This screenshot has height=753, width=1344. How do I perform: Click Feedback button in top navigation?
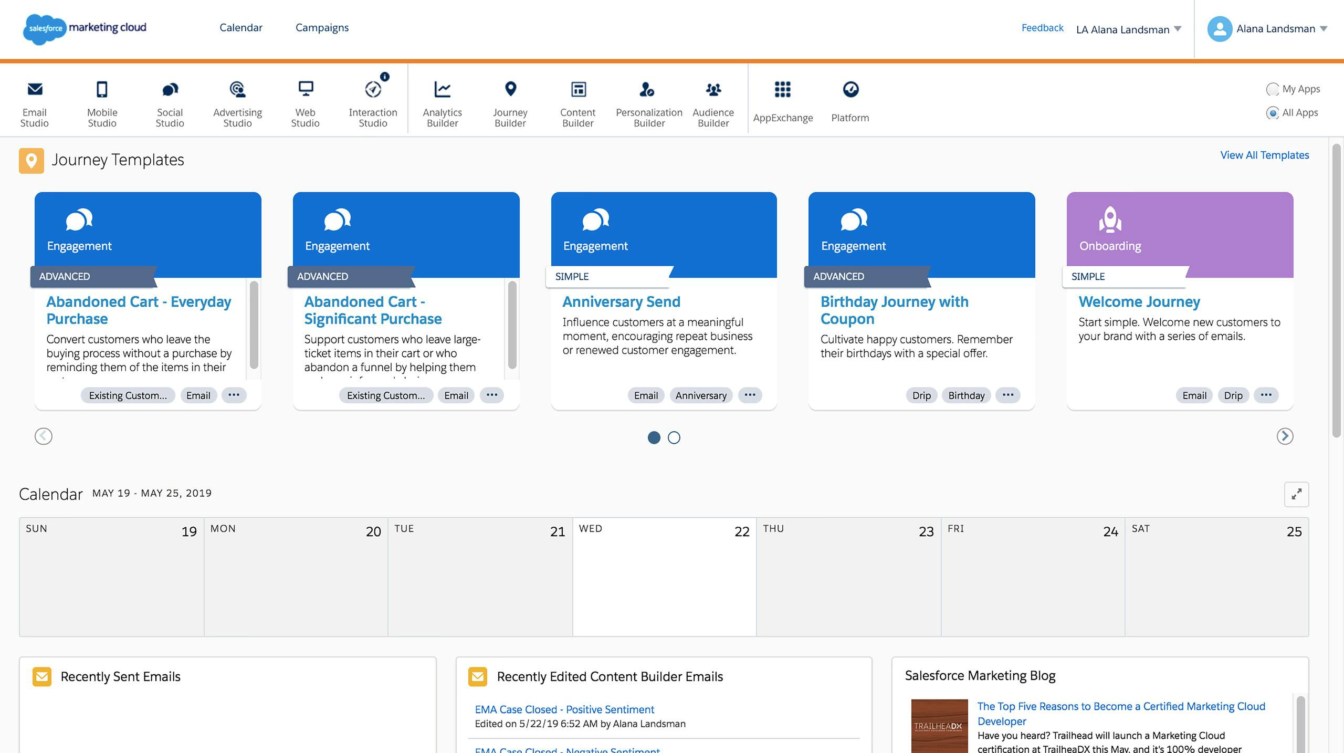click(1041, 27)
